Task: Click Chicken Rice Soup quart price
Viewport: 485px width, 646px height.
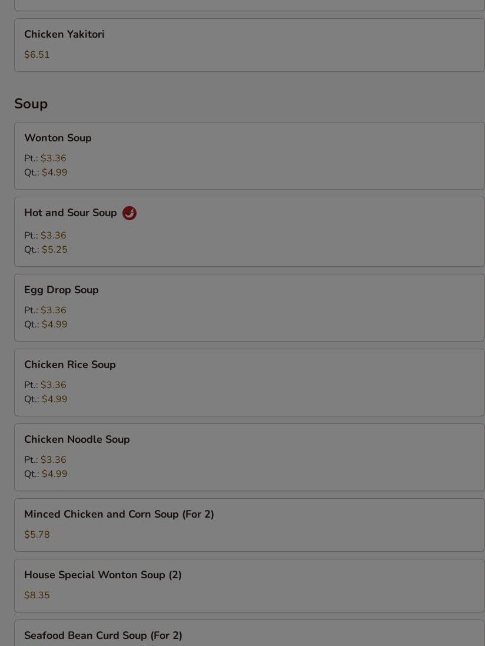Action: (x=54, y=399)
